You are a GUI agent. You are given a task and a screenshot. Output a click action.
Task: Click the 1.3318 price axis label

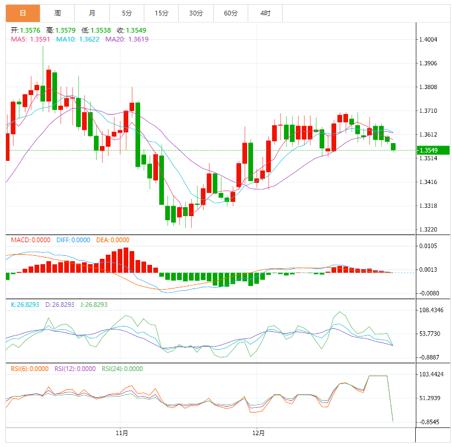[428, 206]
